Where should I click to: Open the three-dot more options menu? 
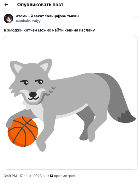(135, 16)
